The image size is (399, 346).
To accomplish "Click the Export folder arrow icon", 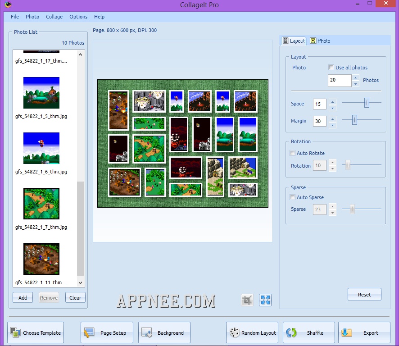I will click(347, 332).
